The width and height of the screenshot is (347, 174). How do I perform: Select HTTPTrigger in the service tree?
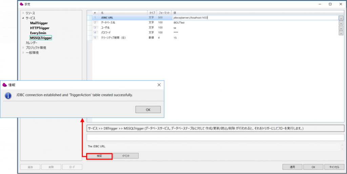click(x=39, y=28)
